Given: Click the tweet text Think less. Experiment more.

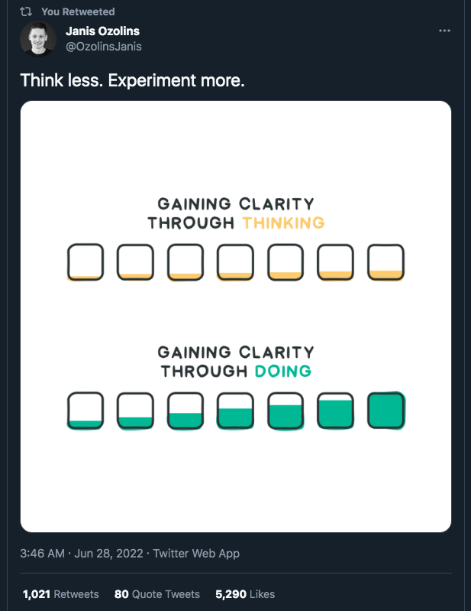Looking at the screenshot, I should pyautogui.click(x=132, y=80).
